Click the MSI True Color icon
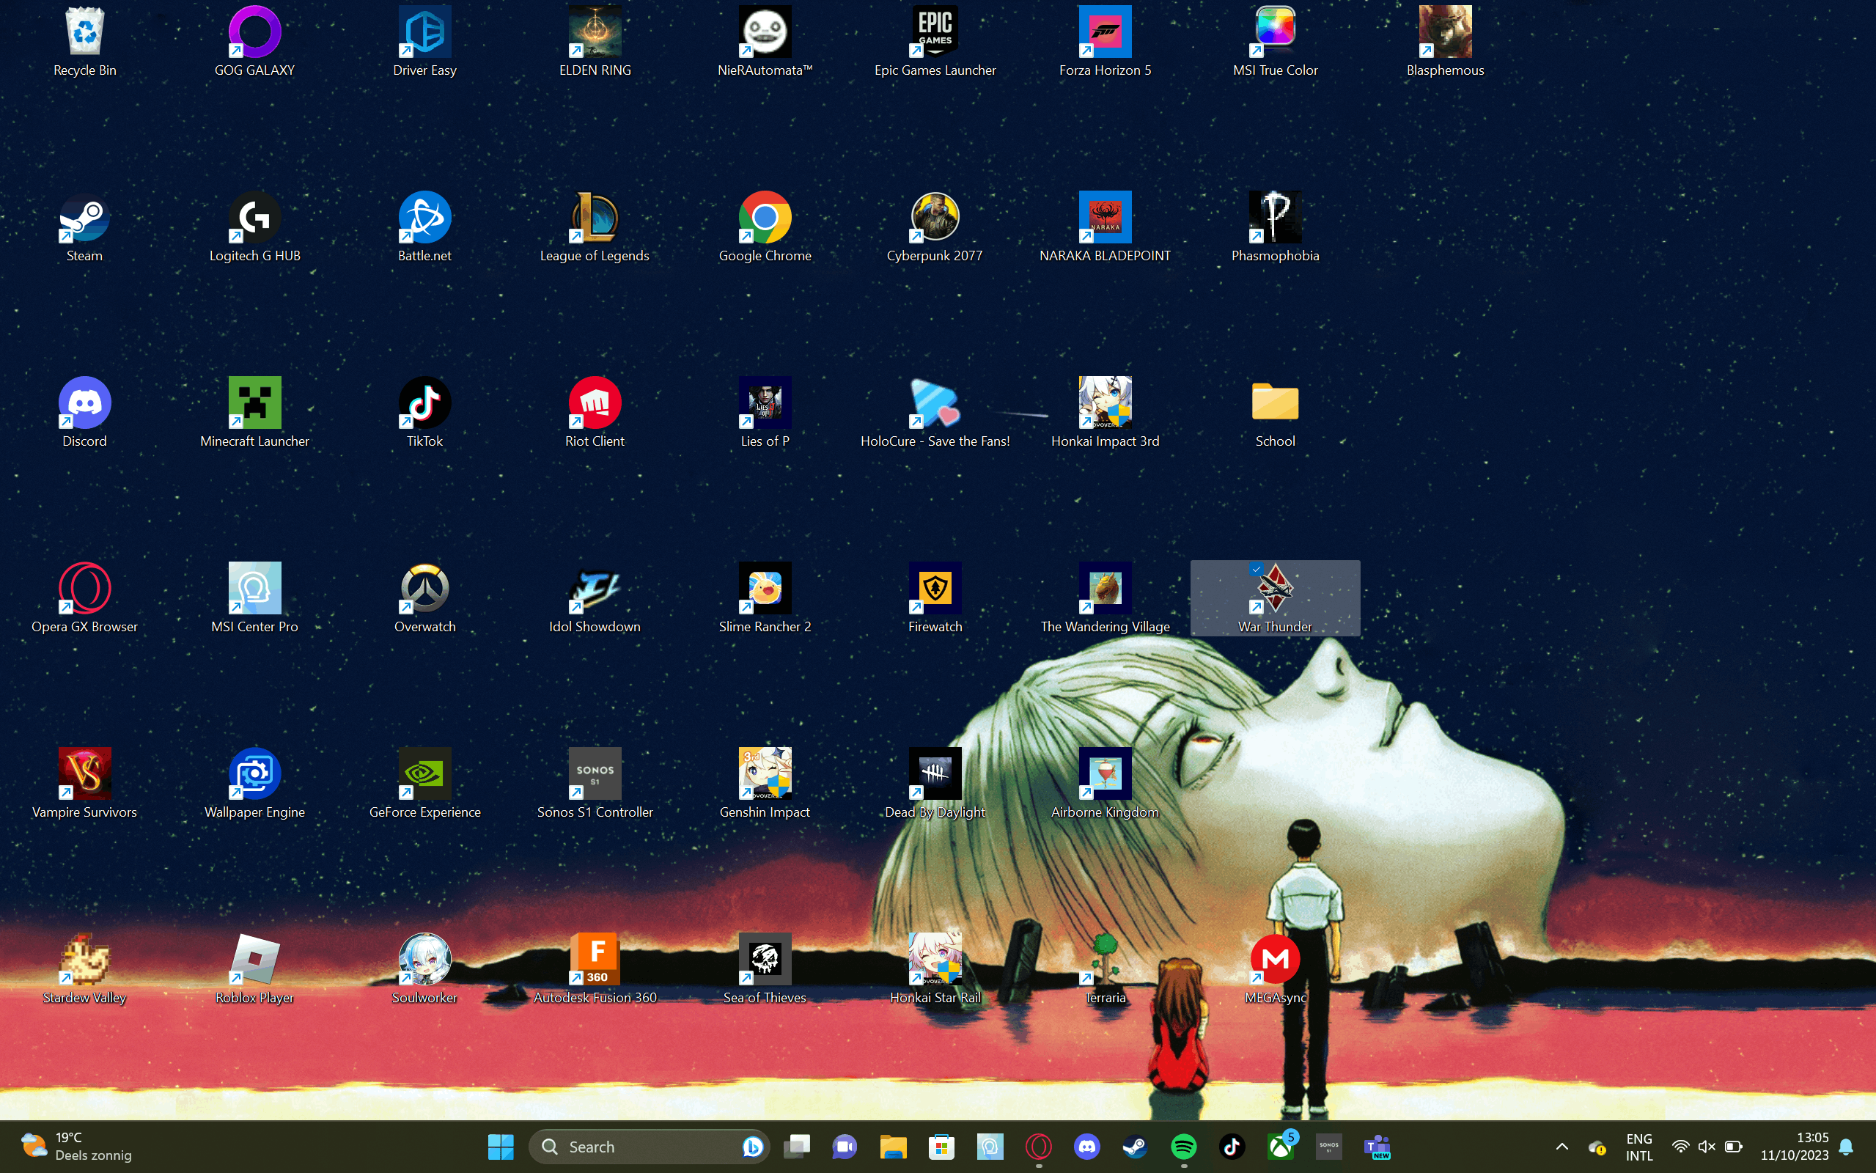The width and height of the screenshot is (1876, 1173). coord(1275,41)
